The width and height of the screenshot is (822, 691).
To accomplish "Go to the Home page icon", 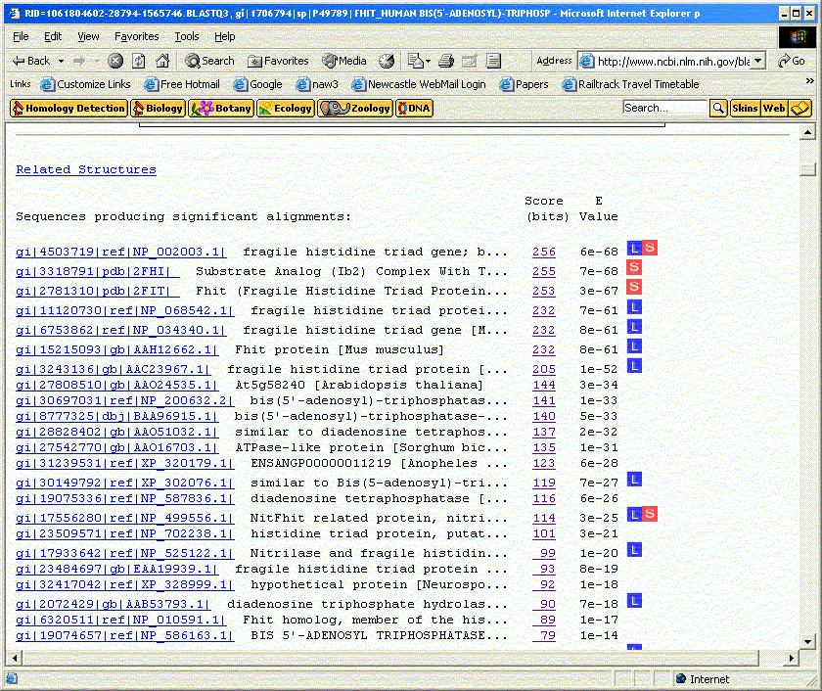I will click(162, 61).
